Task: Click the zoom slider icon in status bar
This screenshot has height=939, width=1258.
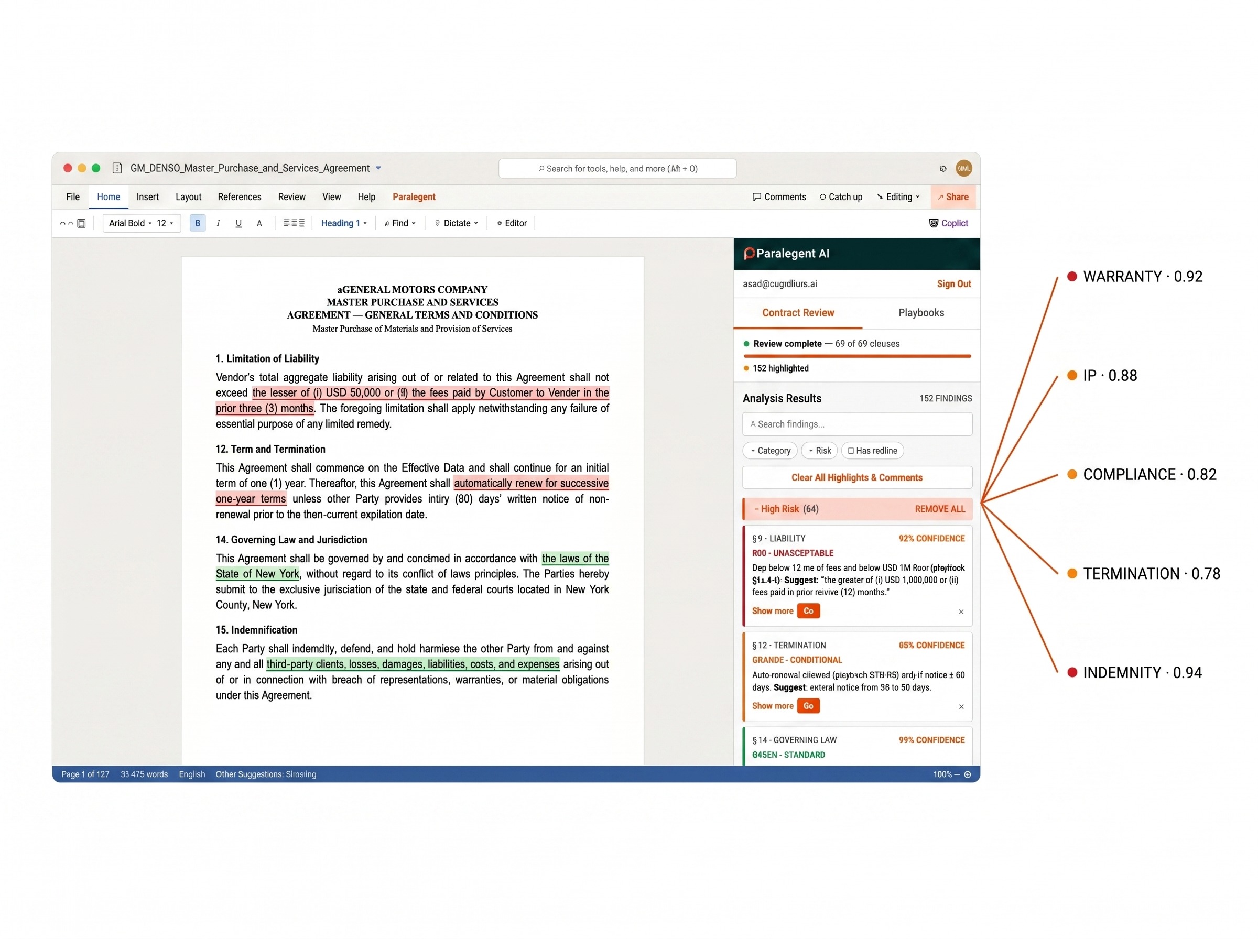Action: click(x=967, y=774)
